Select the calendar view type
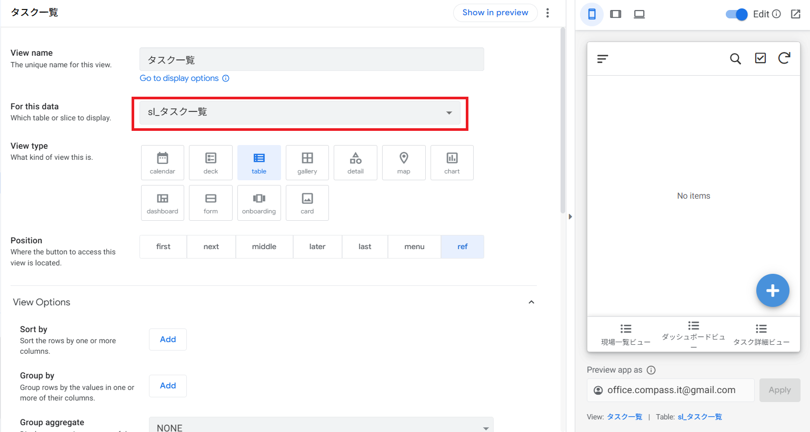This screenshot has width=810, height=432. coord(163,163)
